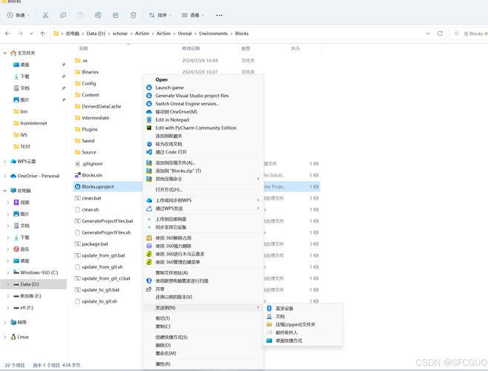The width and height of the screenshot is (488, 371).
Task: Click the Share icon in Explorer toolbar
Action: coord(116,15)
